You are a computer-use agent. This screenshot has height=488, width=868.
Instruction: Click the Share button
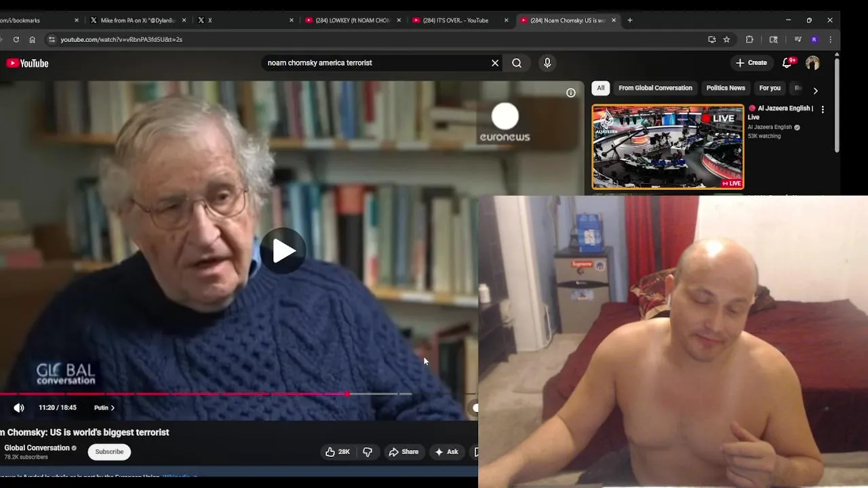[x=403, y=452]
